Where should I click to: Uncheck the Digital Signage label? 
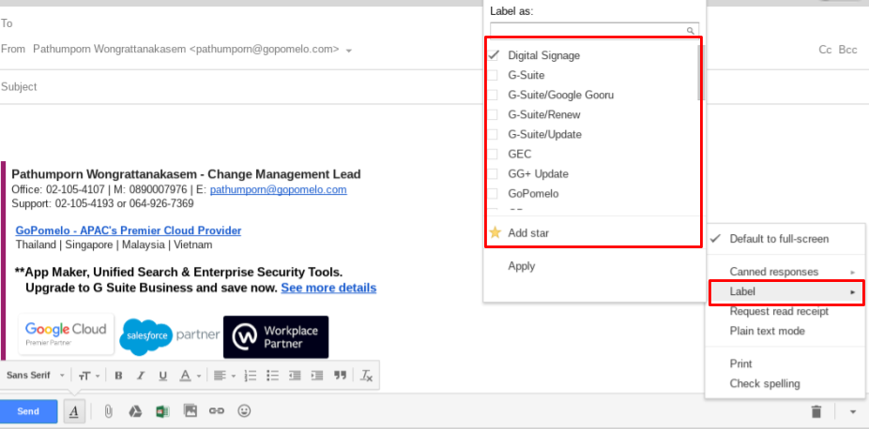(x=493, y=55)
